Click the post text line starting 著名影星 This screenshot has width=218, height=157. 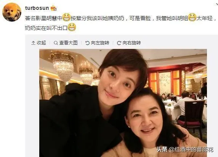[x=121, y=18]
